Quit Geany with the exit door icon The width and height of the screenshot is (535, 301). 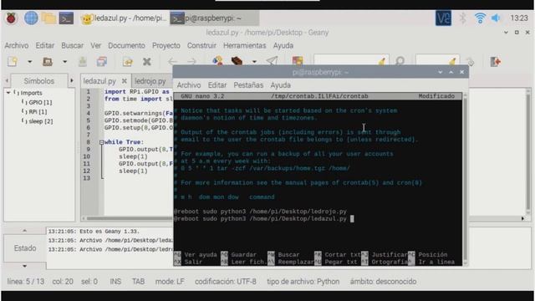(x=496, y=62)
